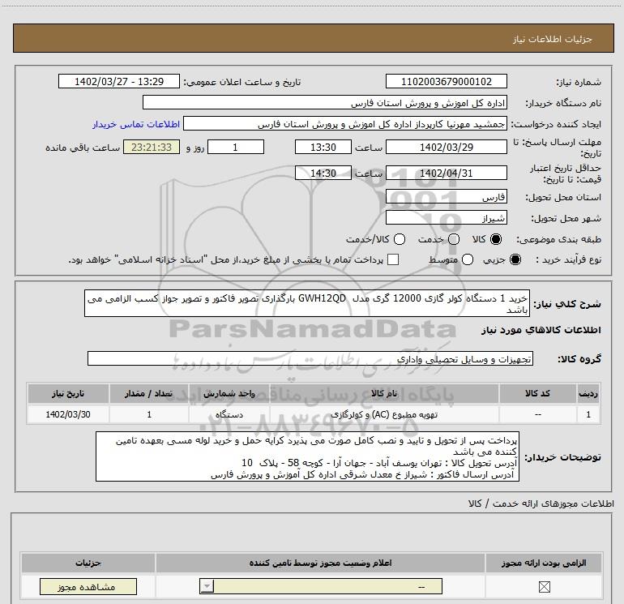The height and width of the screenshot is (604, 624).
Task: Click the announcement date field 1402/03/27 - 13:29
Action: pyautogui.click(x=119, y=81)
